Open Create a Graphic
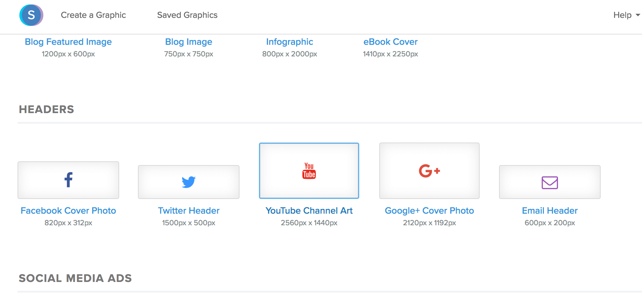Image resolution: width=642 pixels, height=297 pixels. pos(93,15)
